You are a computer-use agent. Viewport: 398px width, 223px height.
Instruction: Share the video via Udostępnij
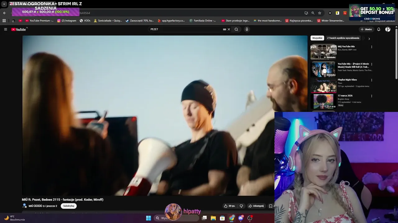tap(256, 206)
